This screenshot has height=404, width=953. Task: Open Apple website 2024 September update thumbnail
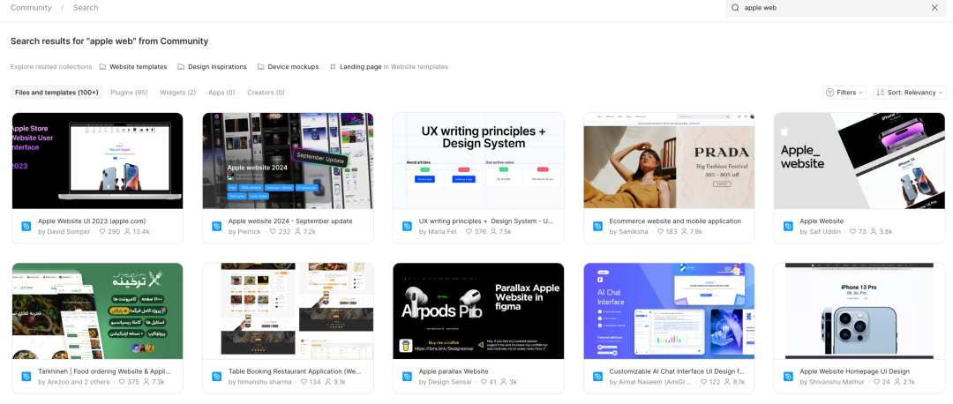click(288, 161)
